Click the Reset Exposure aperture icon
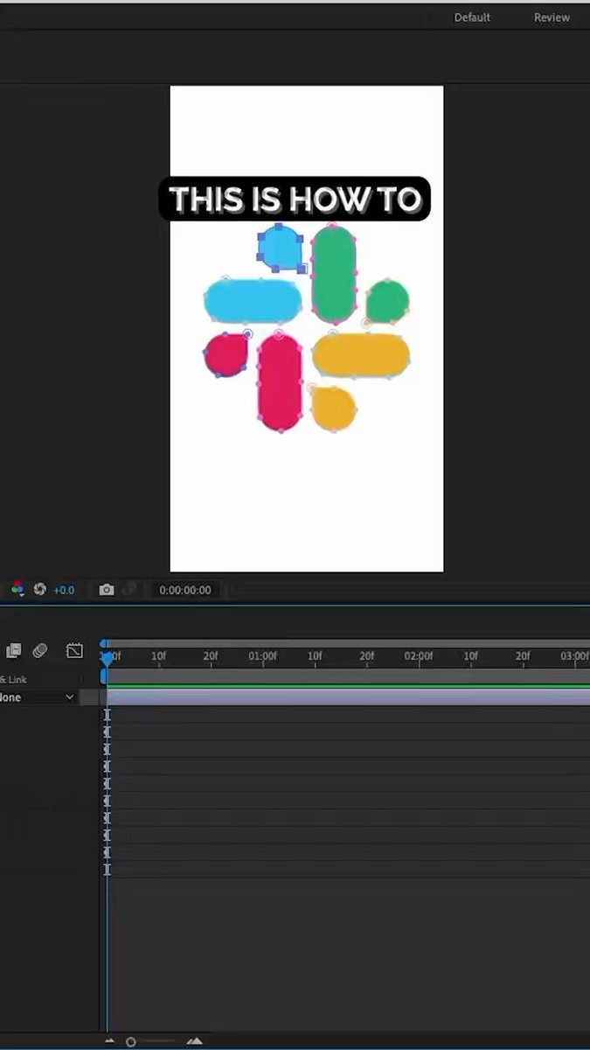The width and height of the screenshot is (590, 1050). [39, 590]
